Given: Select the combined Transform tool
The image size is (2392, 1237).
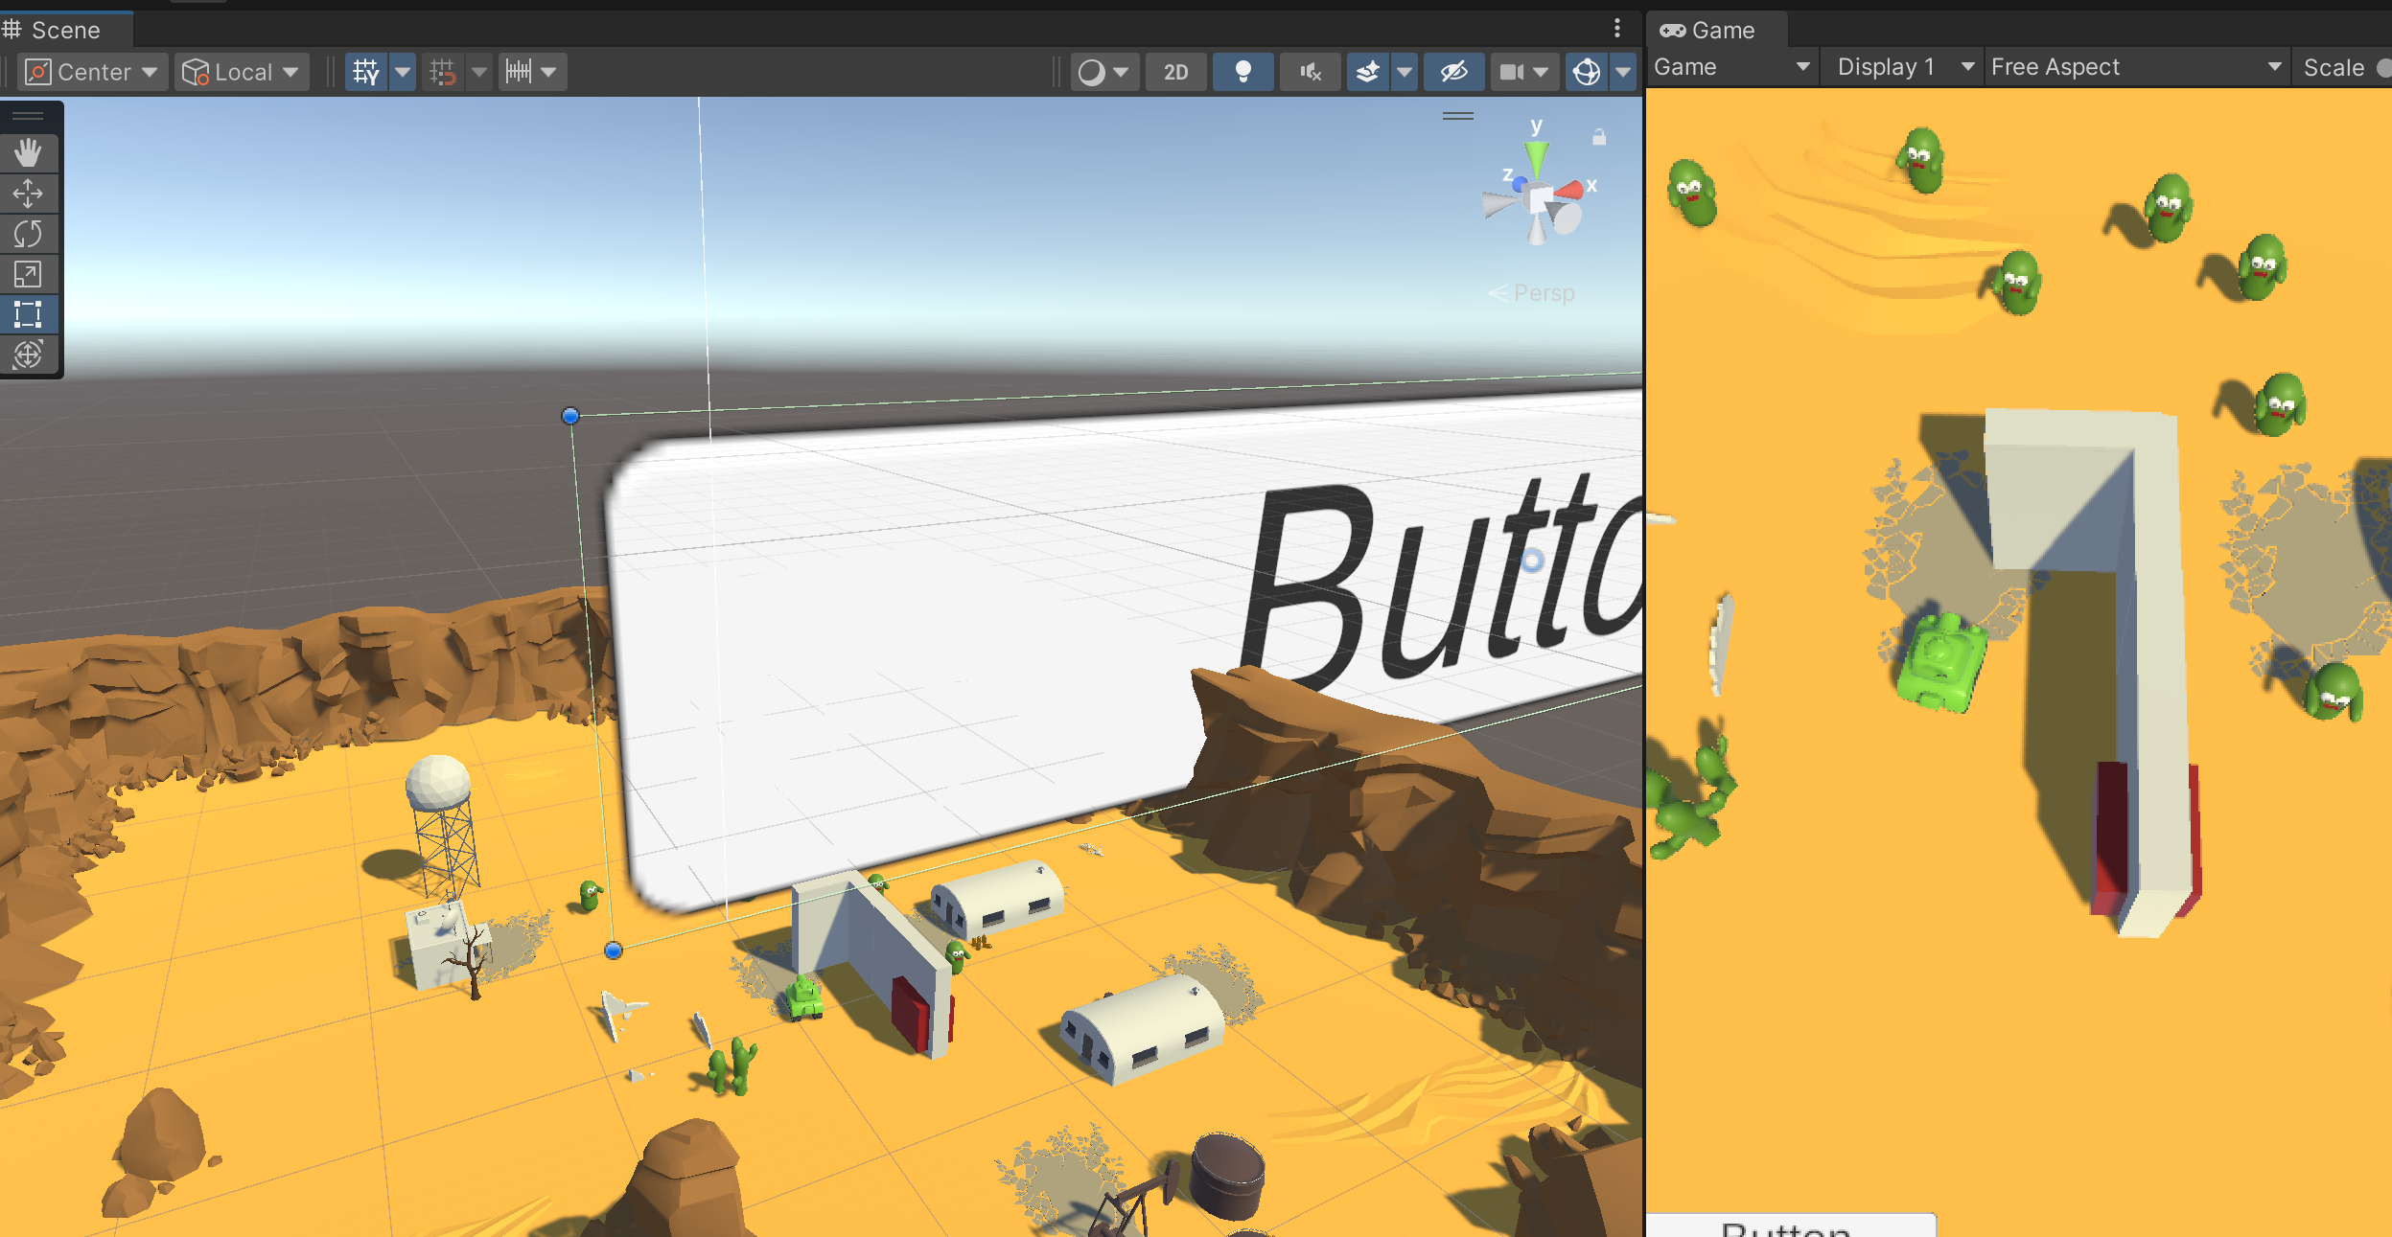Looking at the screenshot, I should point(28,355).
